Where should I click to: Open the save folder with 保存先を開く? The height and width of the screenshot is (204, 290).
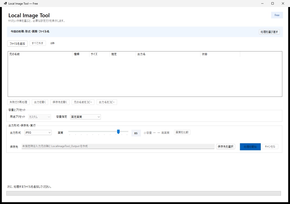coord(60,102)
